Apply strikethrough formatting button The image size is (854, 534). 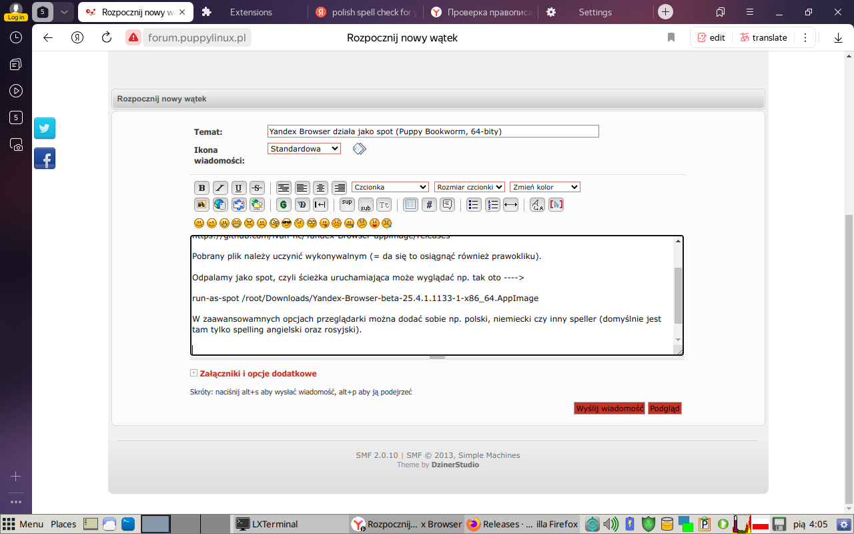click(258, 188)
